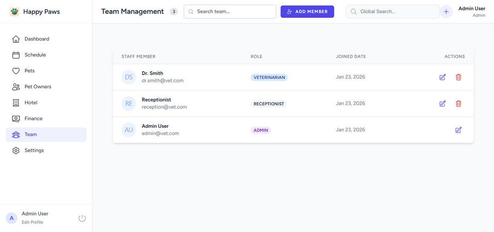Delete Dr. Smith using the trash icon
Viewport: 494px width, 232px height.
point(458,77)
